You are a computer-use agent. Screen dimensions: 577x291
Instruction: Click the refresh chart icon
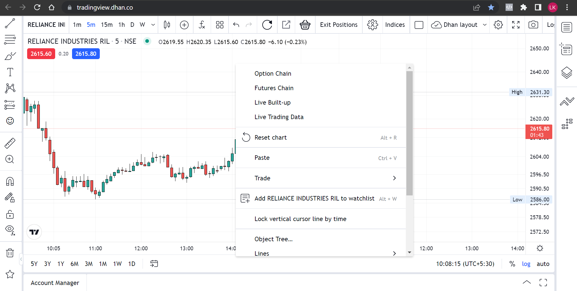(x=267, y=25)
